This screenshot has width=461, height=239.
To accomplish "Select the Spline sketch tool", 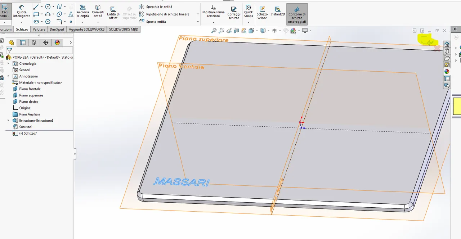I will click(59, 7).
